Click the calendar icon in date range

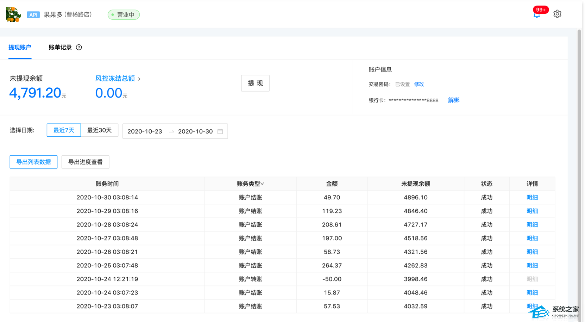(x=220, y=131)
